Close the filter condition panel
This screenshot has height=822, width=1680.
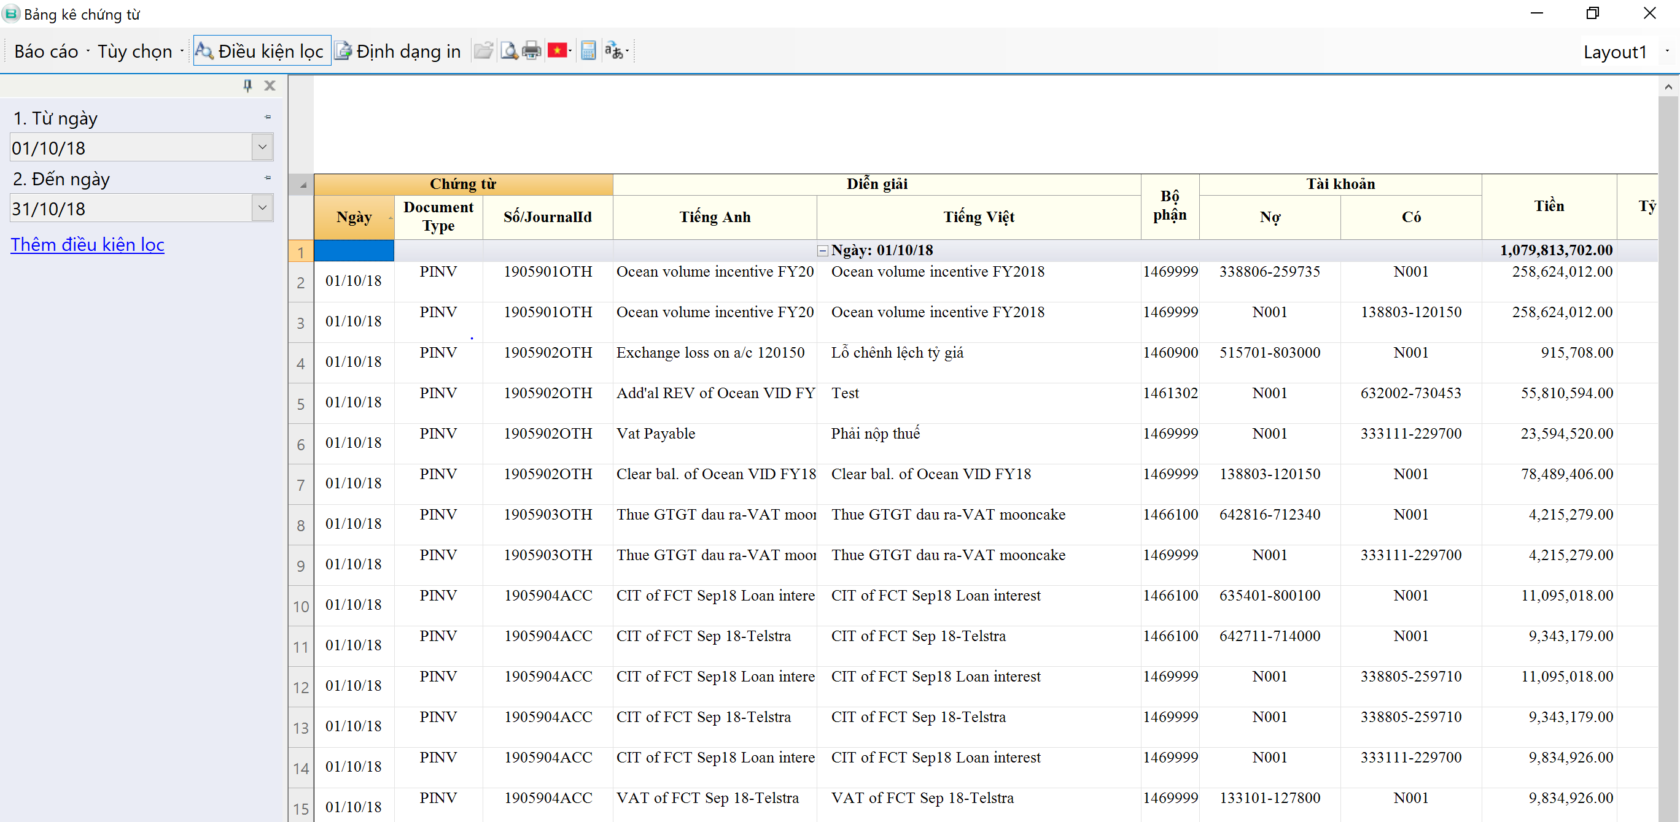point(270,85)
